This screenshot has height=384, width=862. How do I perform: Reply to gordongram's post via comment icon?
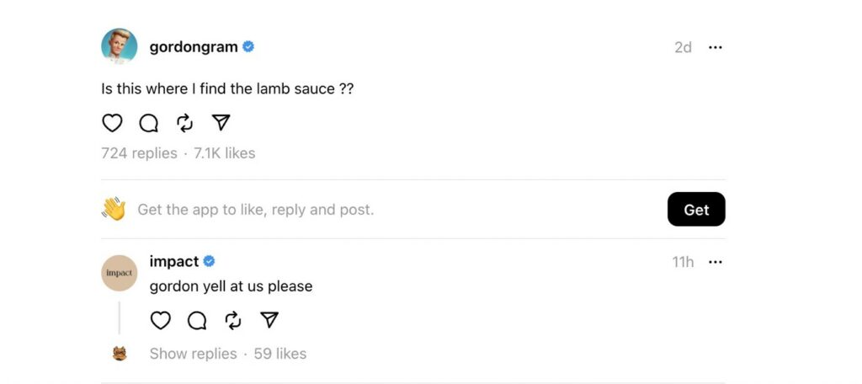point(149,123)
